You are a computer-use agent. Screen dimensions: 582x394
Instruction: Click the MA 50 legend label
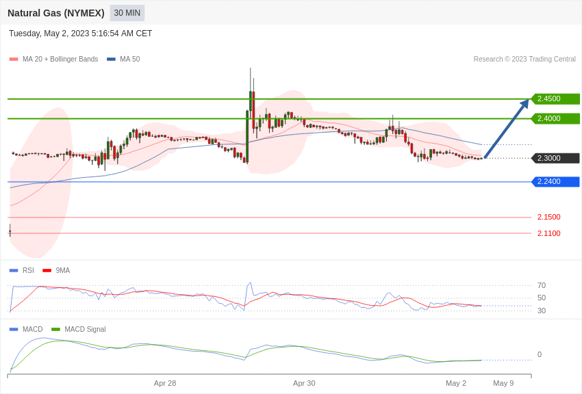[x=130, y=59]
